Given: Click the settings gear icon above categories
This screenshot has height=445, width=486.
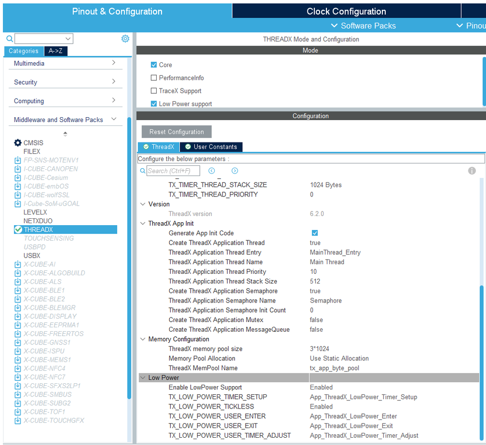Looking at the screenshot, I should point(125,39).
